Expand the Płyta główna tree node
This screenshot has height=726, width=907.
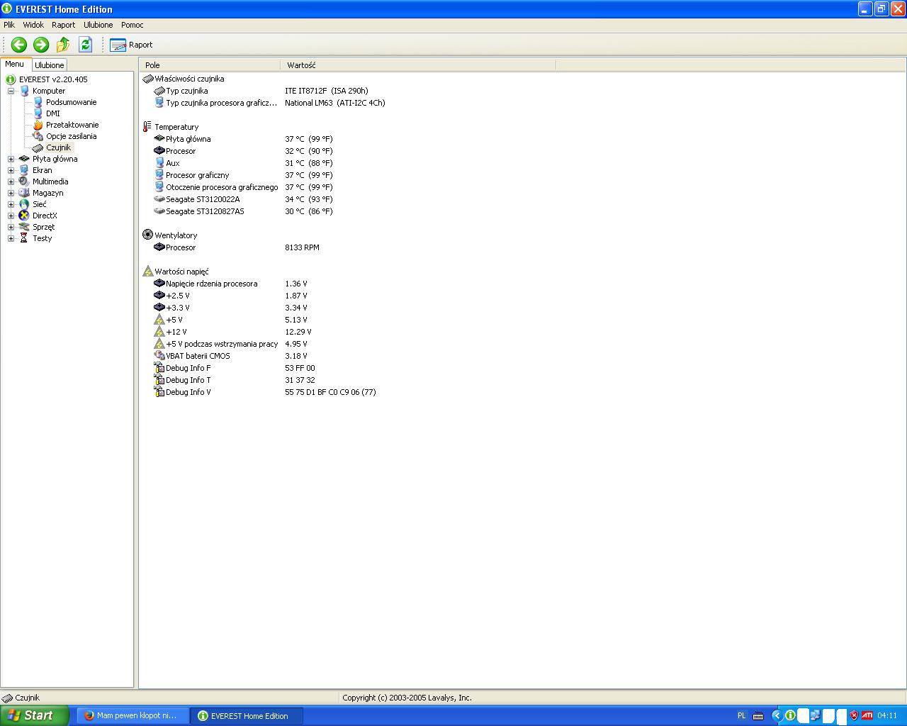11,159
